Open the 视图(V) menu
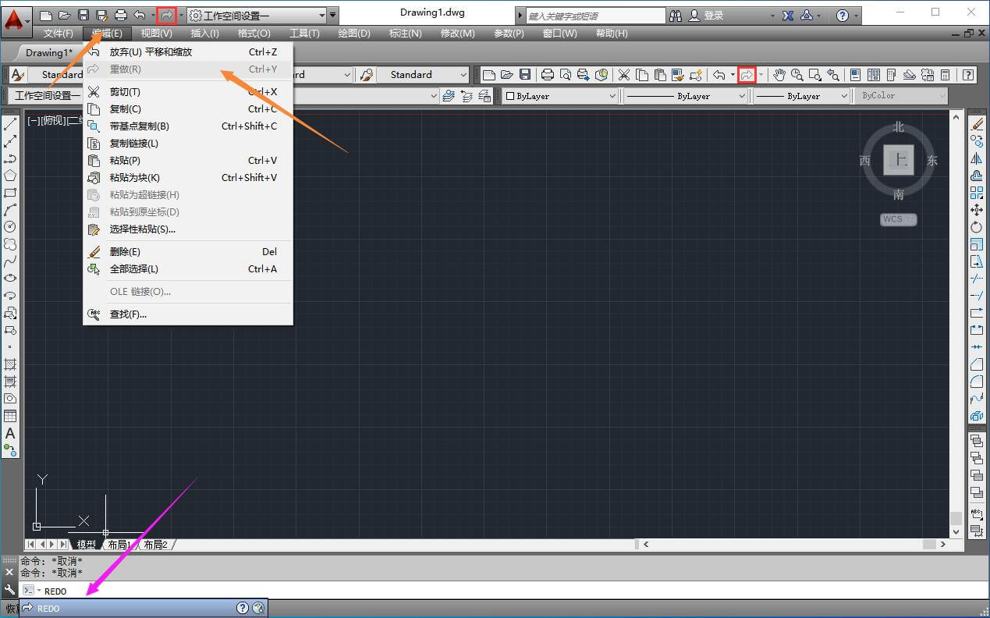 tap(156, 34)
